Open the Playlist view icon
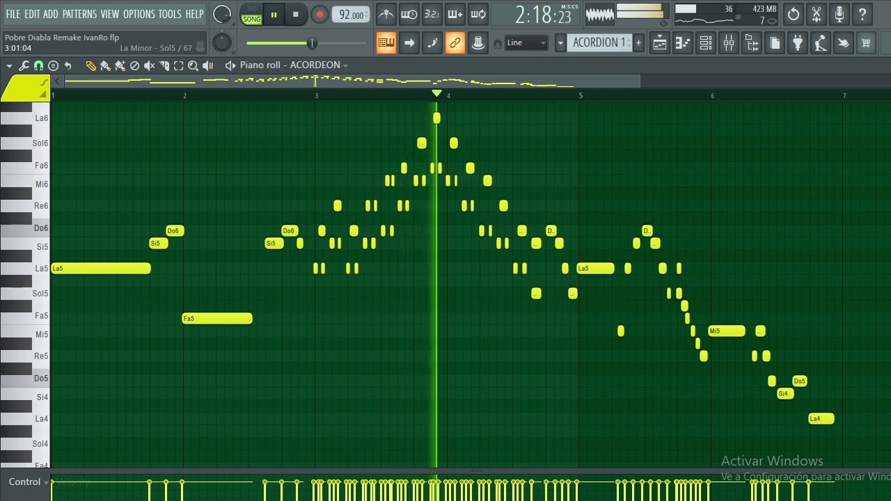The image size is (891, 501). (660, 43)
